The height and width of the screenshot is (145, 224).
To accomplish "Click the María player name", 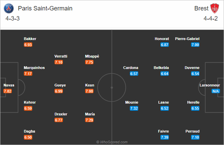I will coord(90,114).
